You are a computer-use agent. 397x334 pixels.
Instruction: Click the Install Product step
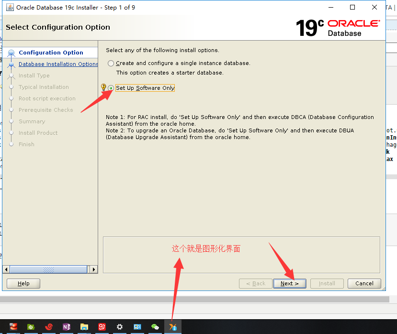coord(38,133)
